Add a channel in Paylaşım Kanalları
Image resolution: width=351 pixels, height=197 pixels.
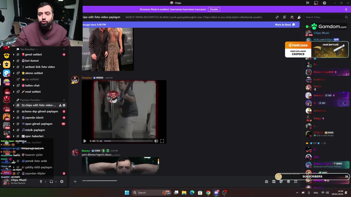pyautogui.click(x=64, y=100)
